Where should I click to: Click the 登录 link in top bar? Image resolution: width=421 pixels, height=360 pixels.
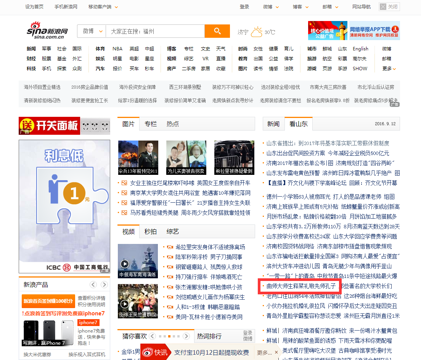tap(244, 7)
